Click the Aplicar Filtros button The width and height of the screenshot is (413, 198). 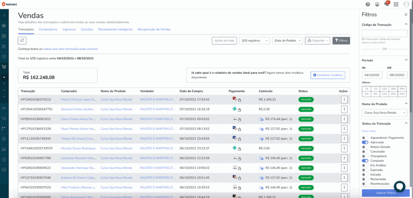(x=386, y=194)
